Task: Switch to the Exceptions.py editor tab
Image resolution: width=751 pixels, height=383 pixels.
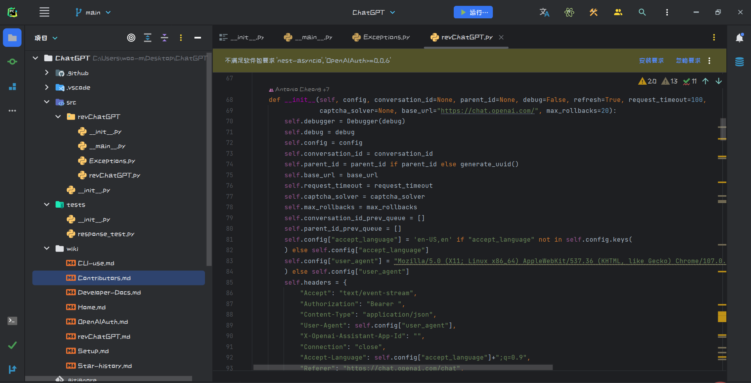Action: [381, 37]
